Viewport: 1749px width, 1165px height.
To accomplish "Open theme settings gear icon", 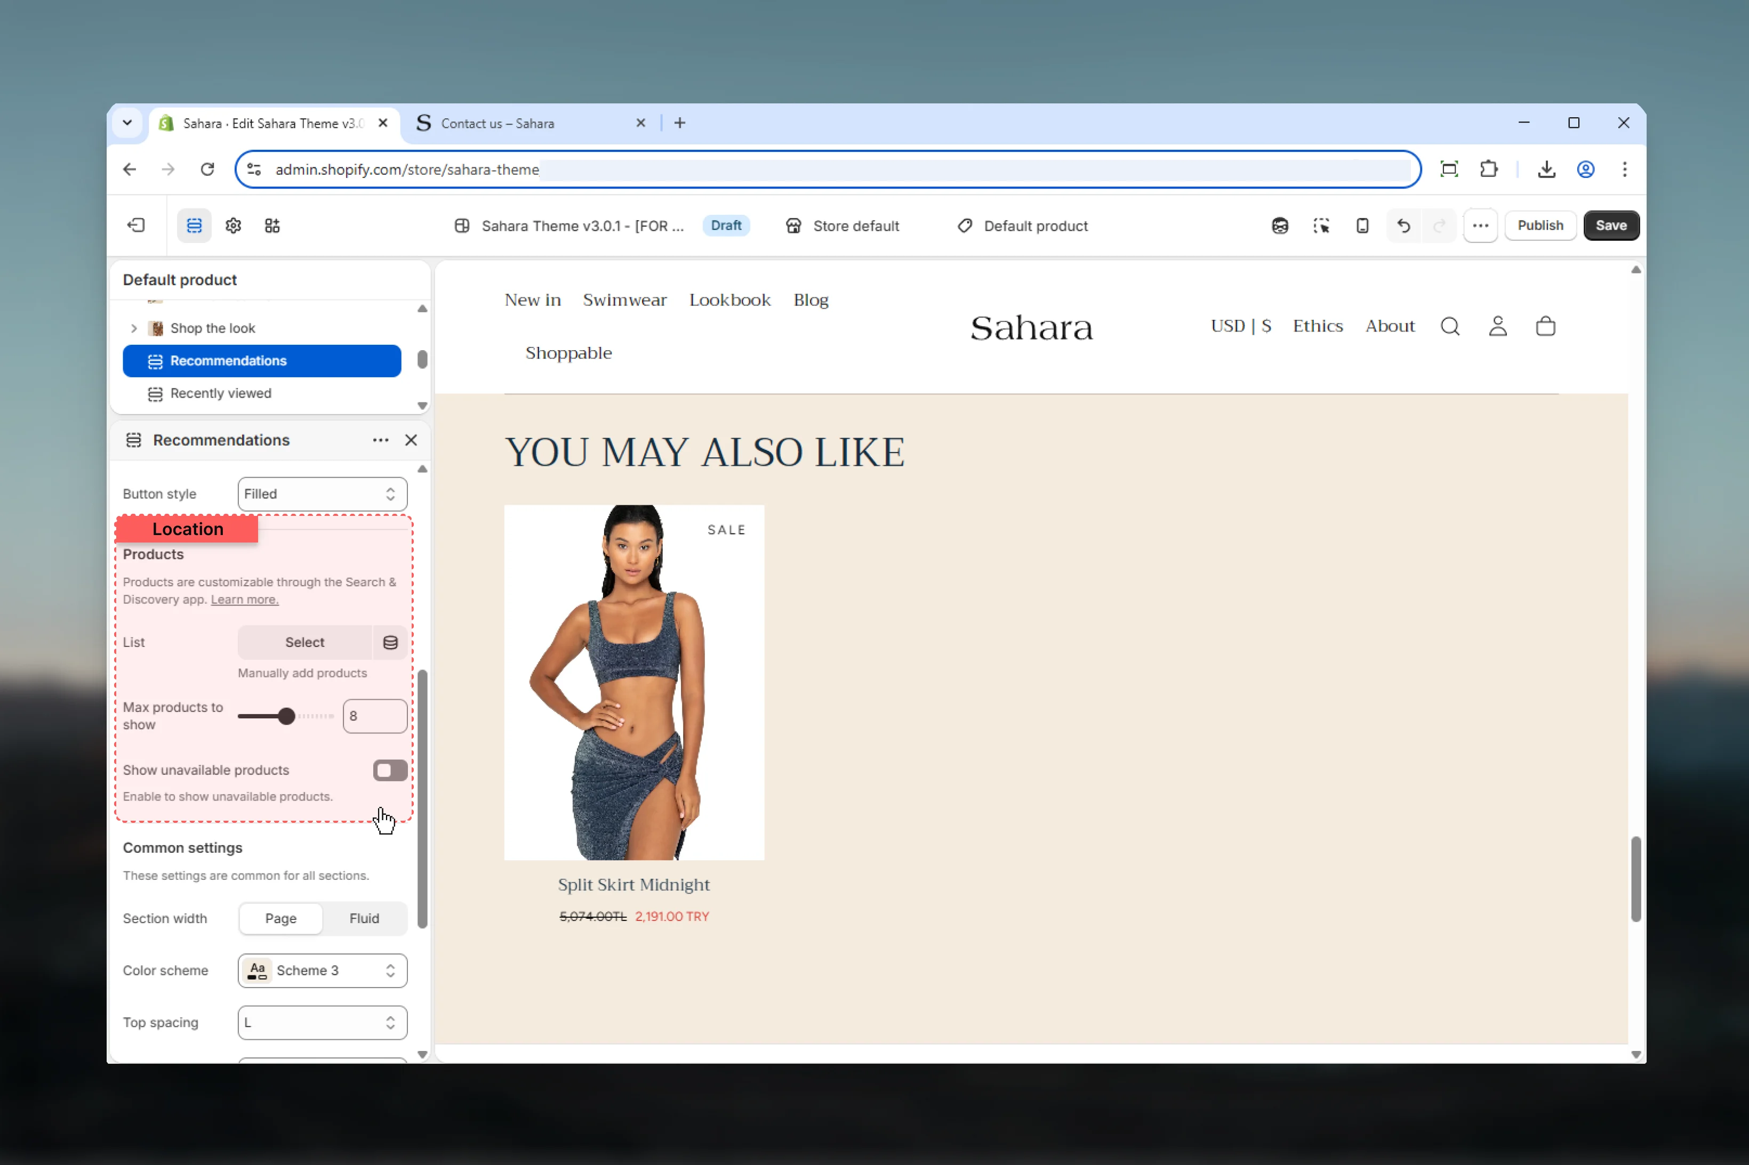I will pos(234,225).
